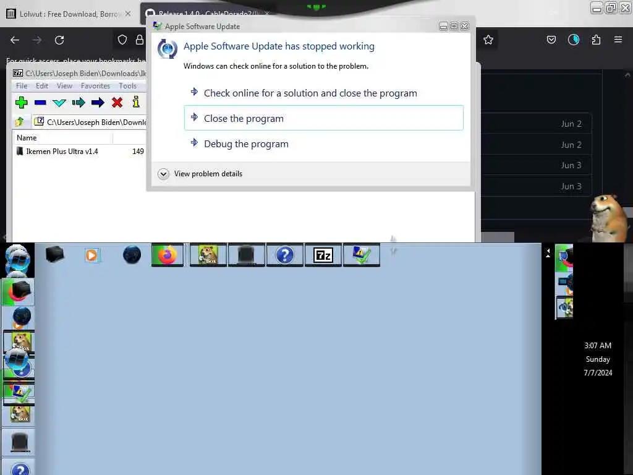This screenshot has height=475, width=633.
Task: Open the View menu in 7-Zip
Action: coord(64,85)
